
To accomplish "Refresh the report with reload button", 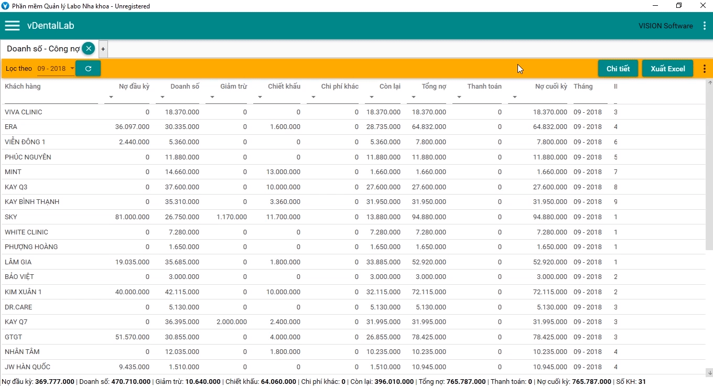I will point(88,68).
